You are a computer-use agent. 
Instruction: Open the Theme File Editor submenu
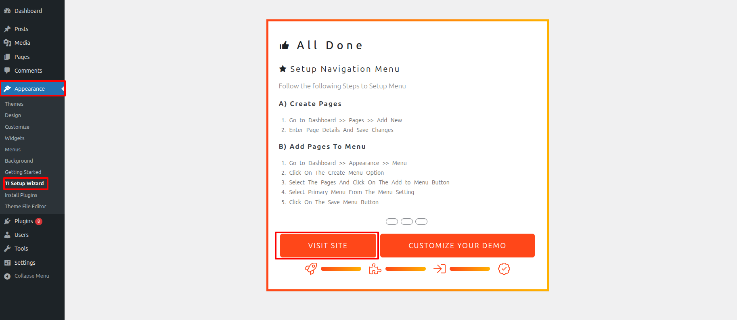click(25, 206)
